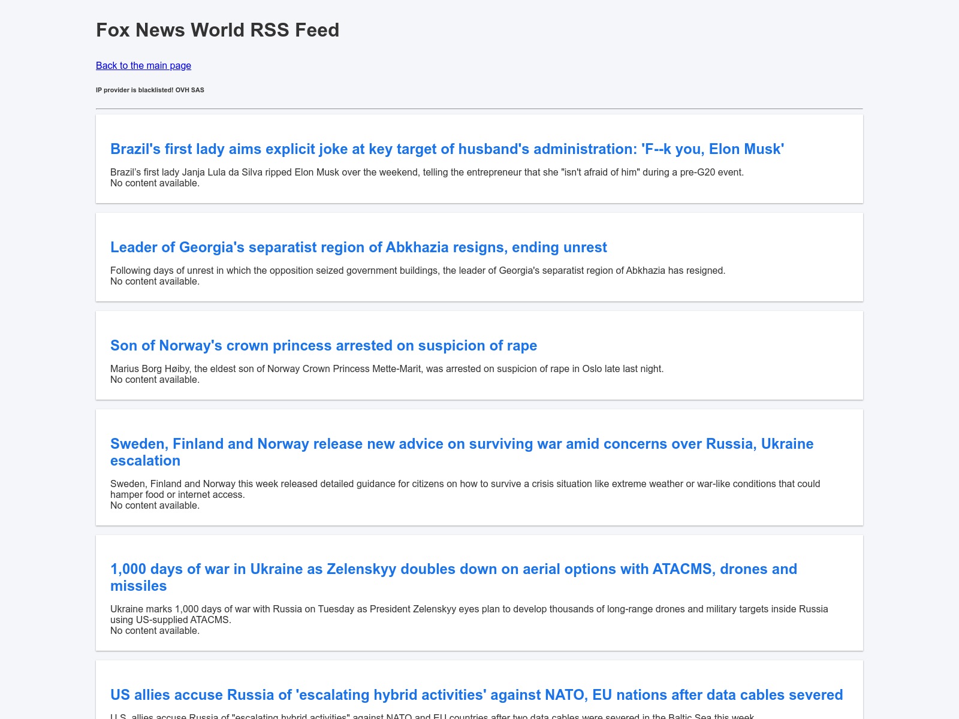Screen dimensions: 959x719
Task: Click the Following days of unrest summary text
Action: tap(418, 270)
